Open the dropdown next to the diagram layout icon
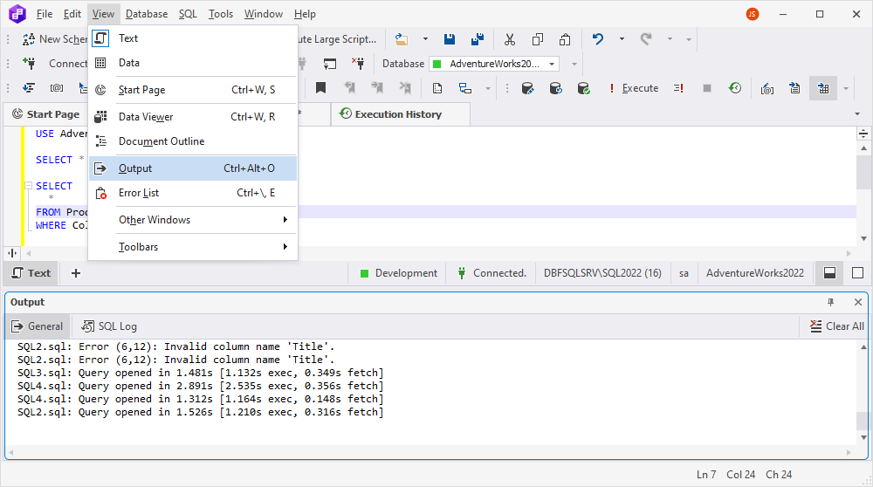Viewport: 873px width, 487px height. click(488, 88)
